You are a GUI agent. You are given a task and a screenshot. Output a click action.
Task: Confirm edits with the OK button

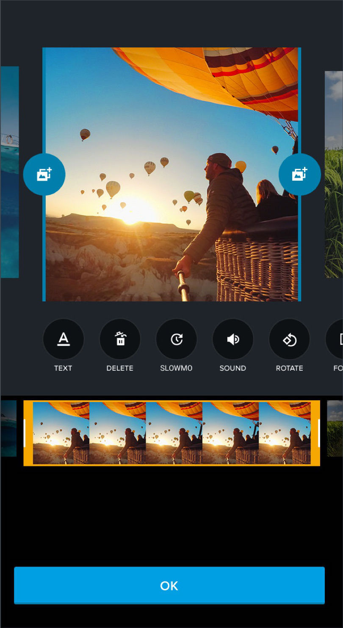[x=169, y=585]
